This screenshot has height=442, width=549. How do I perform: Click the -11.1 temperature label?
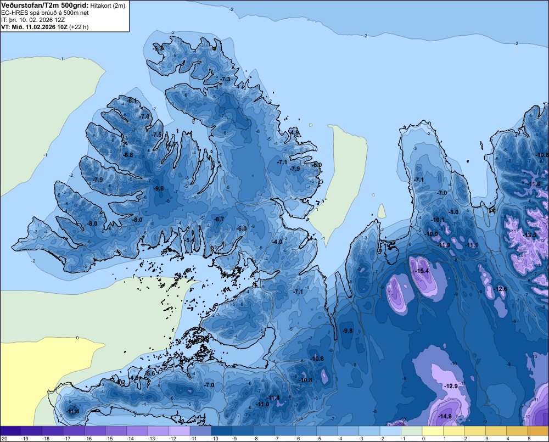tap(471, 245)
